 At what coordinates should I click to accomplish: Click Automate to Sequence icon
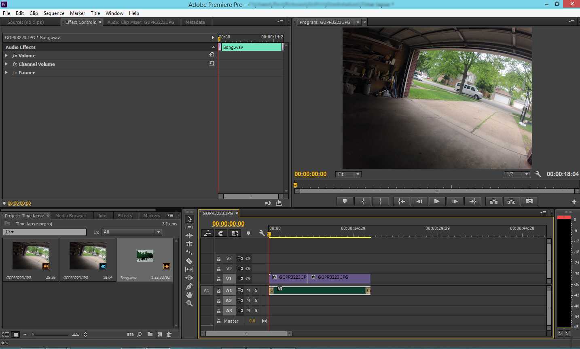[130, 334]
